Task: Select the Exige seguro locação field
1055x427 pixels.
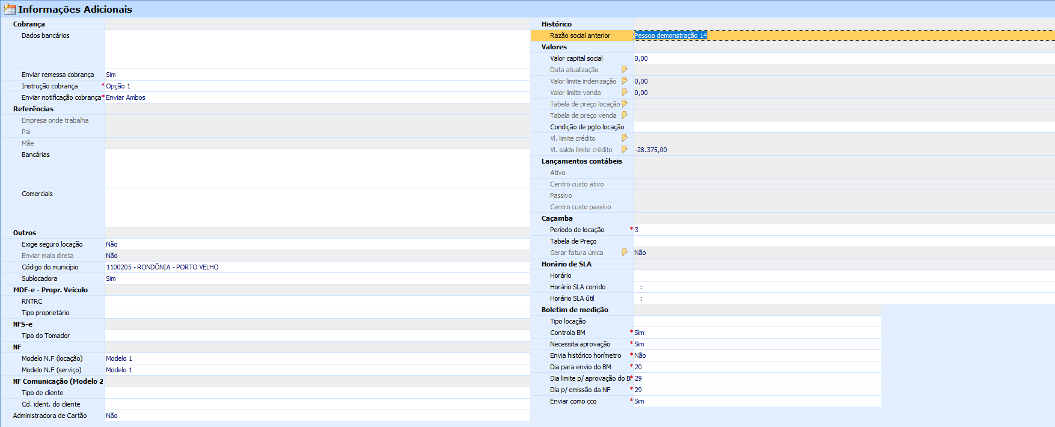Action: 317,244
